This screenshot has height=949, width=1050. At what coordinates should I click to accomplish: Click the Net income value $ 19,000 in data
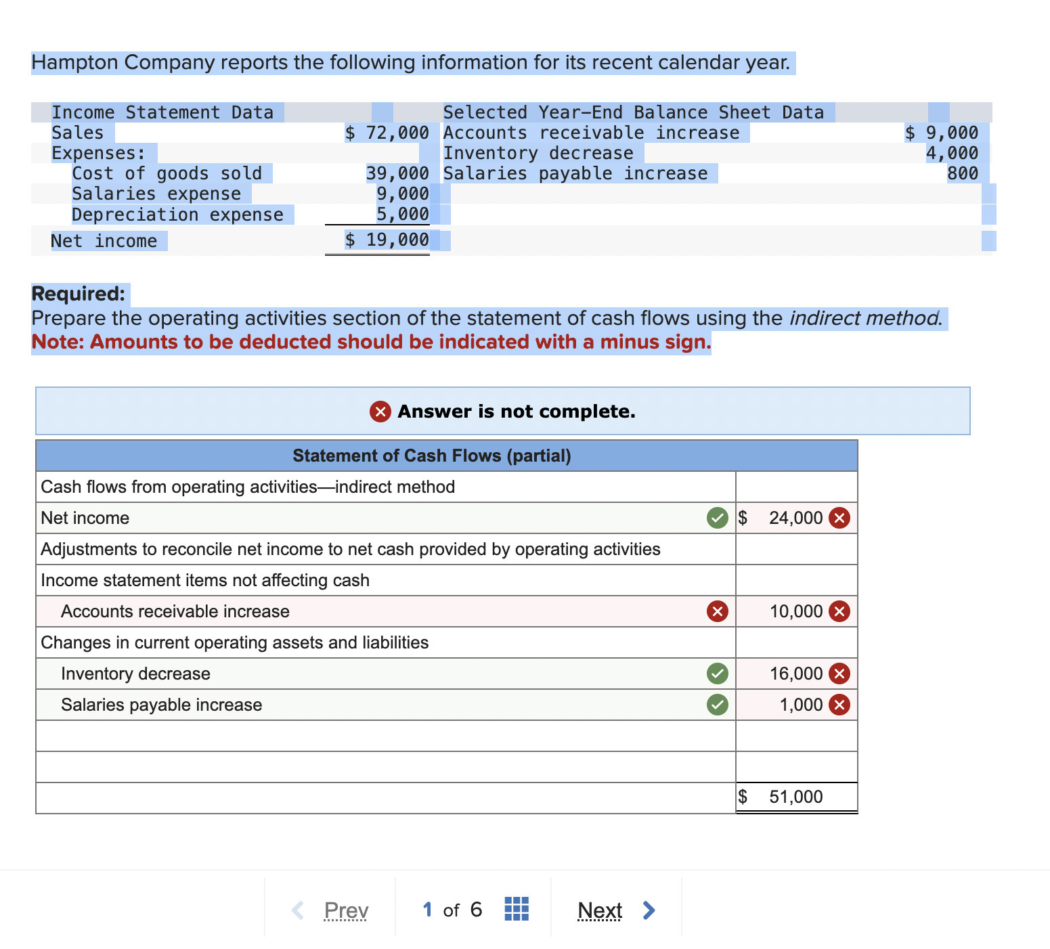click(x=387, y=240)
